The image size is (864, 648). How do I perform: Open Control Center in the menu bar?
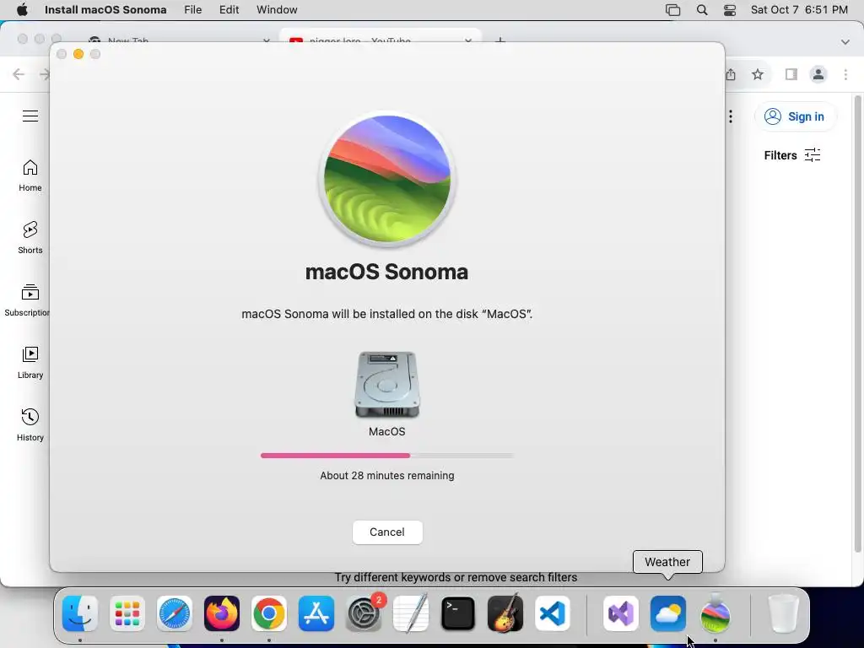(x=730, y=10)
